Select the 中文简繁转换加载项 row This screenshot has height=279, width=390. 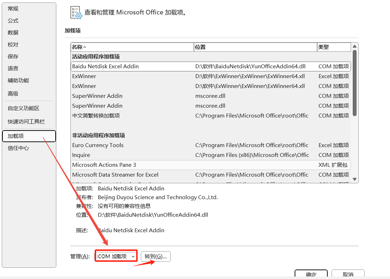(211, 116)
